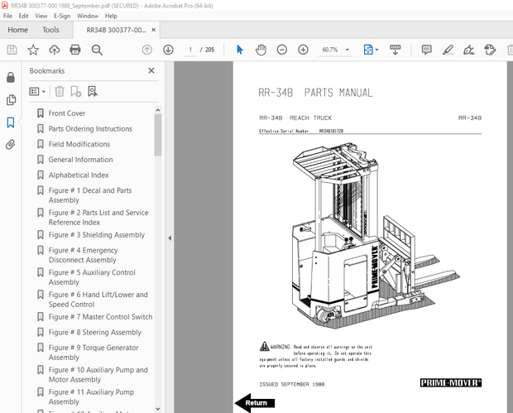The width and height of the screenshot is (513, 413).
Task: Go to previous page arrow
Action: click(147, 50)
